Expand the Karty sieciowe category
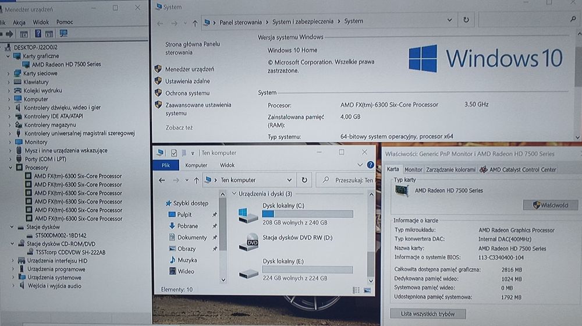This screenshot has height=326, width=582. [9, 73]
